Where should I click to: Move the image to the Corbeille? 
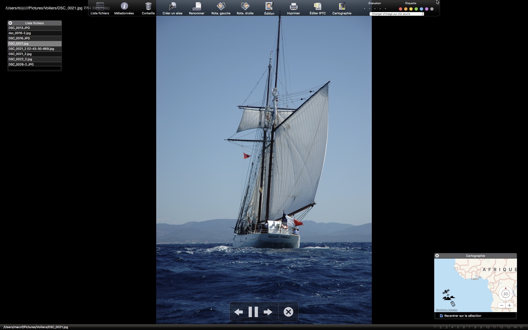coord(148,6)
